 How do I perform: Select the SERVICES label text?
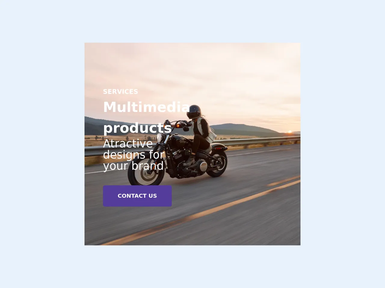pos(121,91)
